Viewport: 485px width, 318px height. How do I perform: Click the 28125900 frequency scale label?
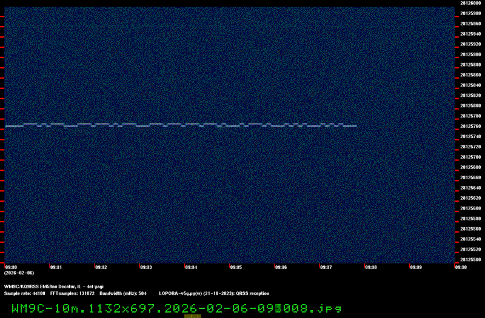[x=470, y=55]
